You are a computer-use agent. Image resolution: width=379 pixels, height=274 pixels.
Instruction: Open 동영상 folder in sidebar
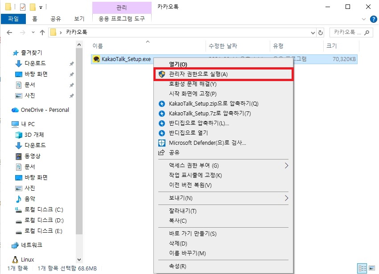(28, 156)
